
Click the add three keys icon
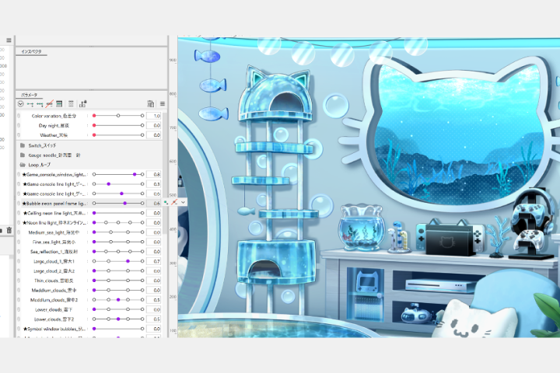[x=40, y=104]
